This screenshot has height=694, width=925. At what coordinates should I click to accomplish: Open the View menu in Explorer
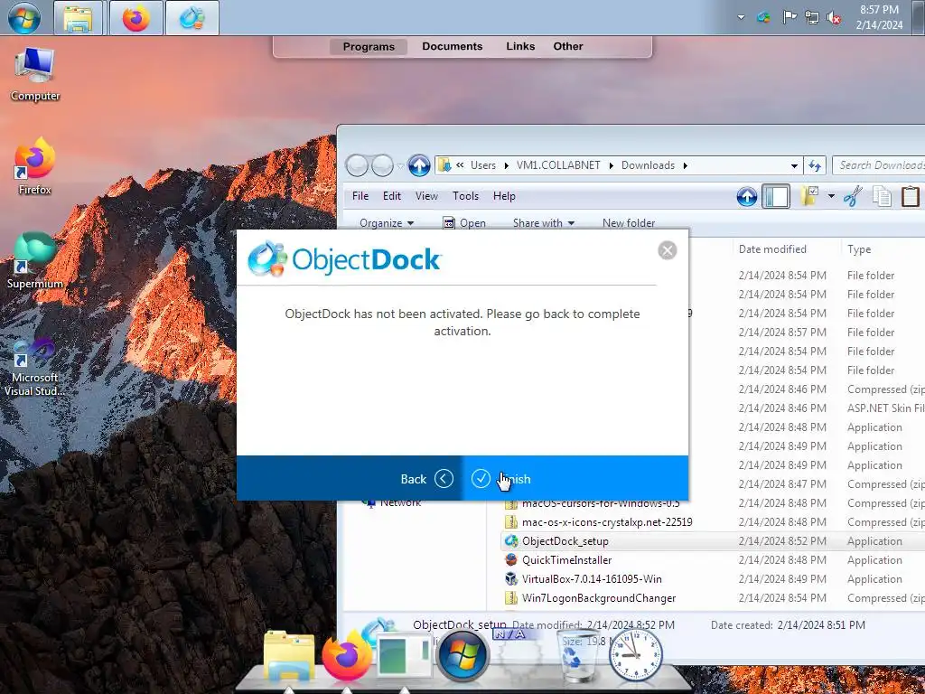tap(426, 196)
